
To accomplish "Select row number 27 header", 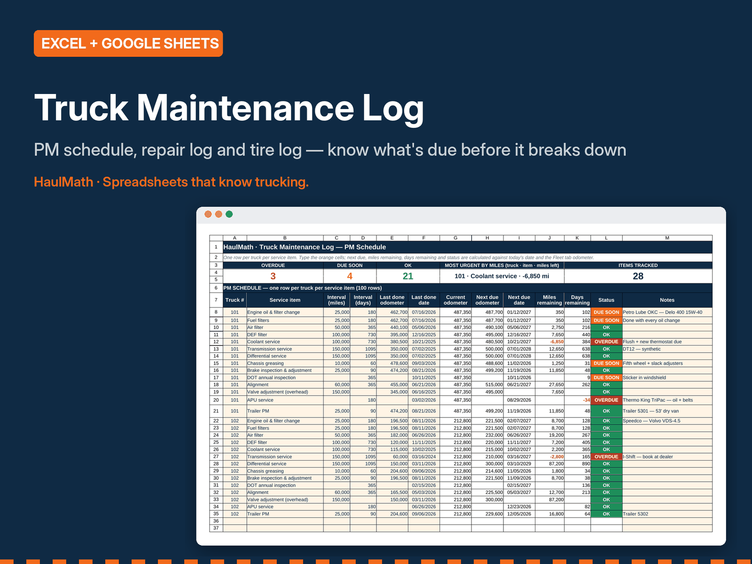I will [x=216, y=456].
